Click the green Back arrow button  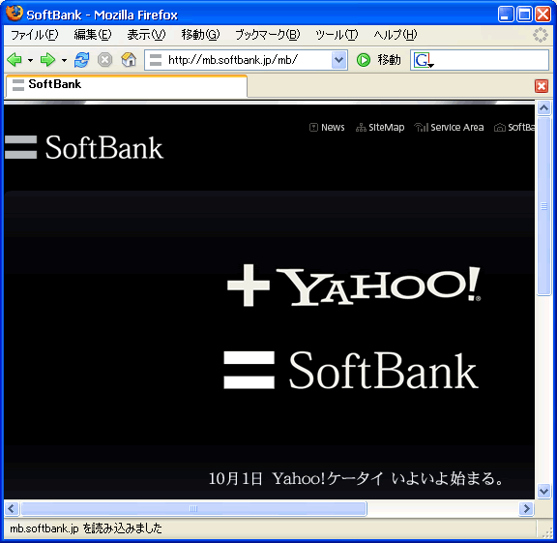point(15,60)
